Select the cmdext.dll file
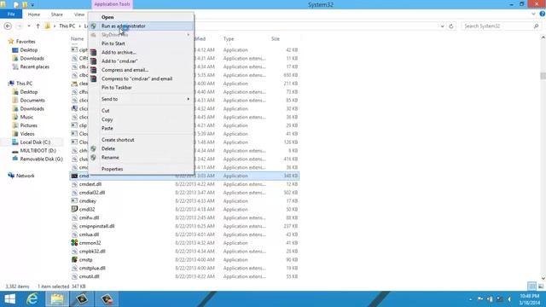Image resolution: width=546 pixels, height=307 pixels. 90,184
